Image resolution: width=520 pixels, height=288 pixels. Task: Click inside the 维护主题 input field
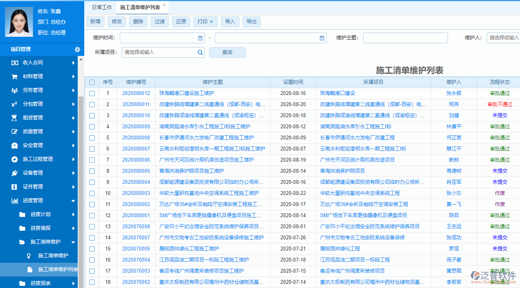(x=405, y=38)
